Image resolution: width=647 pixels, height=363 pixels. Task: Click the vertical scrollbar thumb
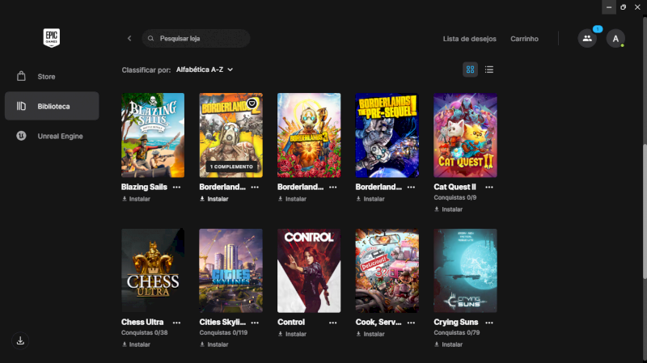[x=645, y=212]
